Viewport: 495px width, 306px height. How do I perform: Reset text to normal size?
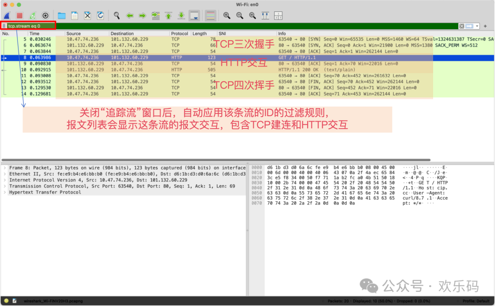point(253,16)
